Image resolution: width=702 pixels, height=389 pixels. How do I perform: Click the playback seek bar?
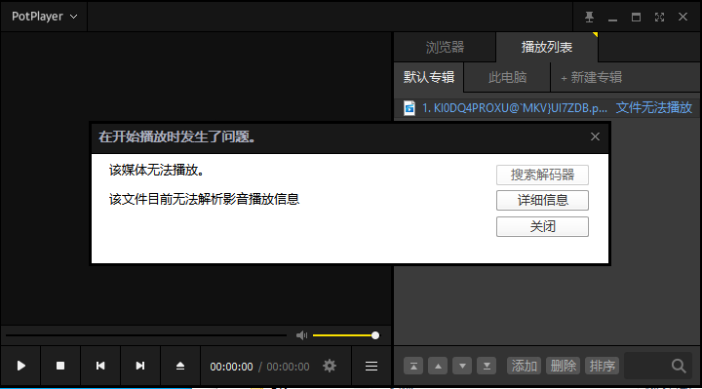point(146,334)
